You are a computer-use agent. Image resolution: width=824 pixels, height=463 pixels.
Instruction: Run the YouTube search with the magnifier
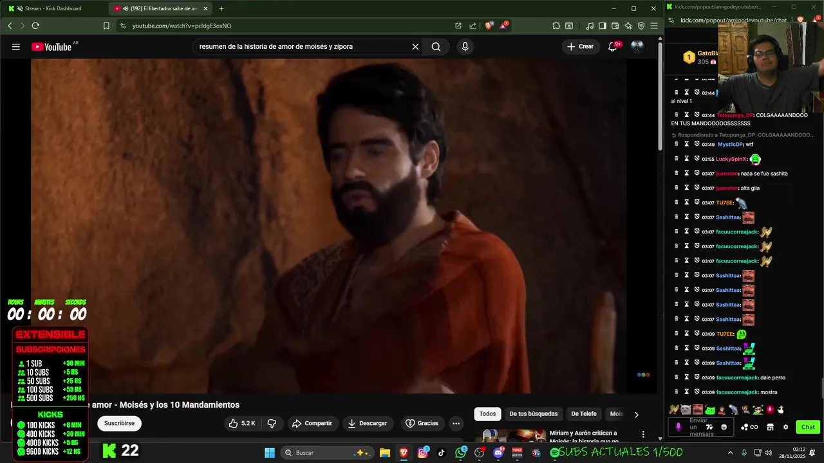(x=436, y=46)
